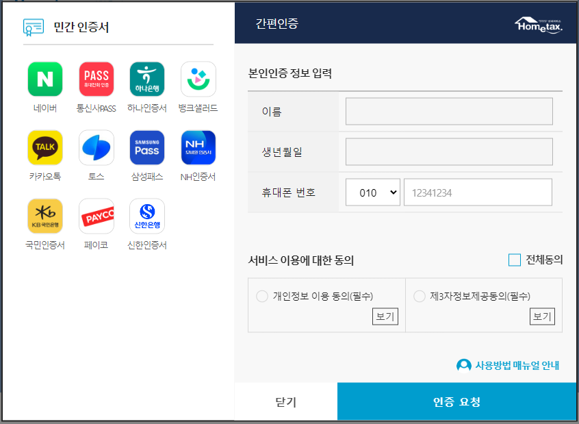Authenticate using Payco icon
Screen dimensions: 579x424
click(96, 215)
